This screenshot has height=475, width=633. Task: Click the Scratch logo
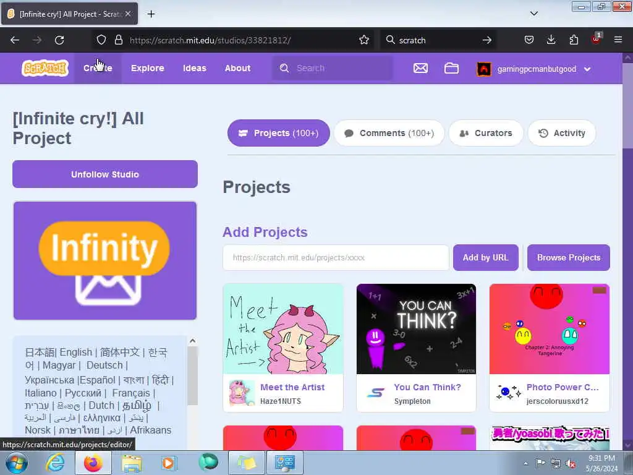(x=45, y=68)
